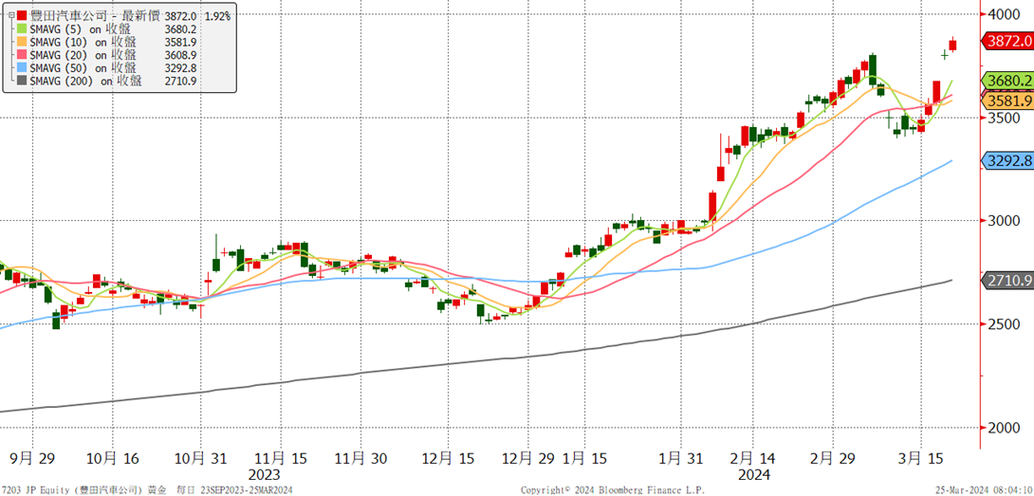Click the green SMAVG (5) color swatch
Screen dimensions: 1034x496
(x=23, y=28)
